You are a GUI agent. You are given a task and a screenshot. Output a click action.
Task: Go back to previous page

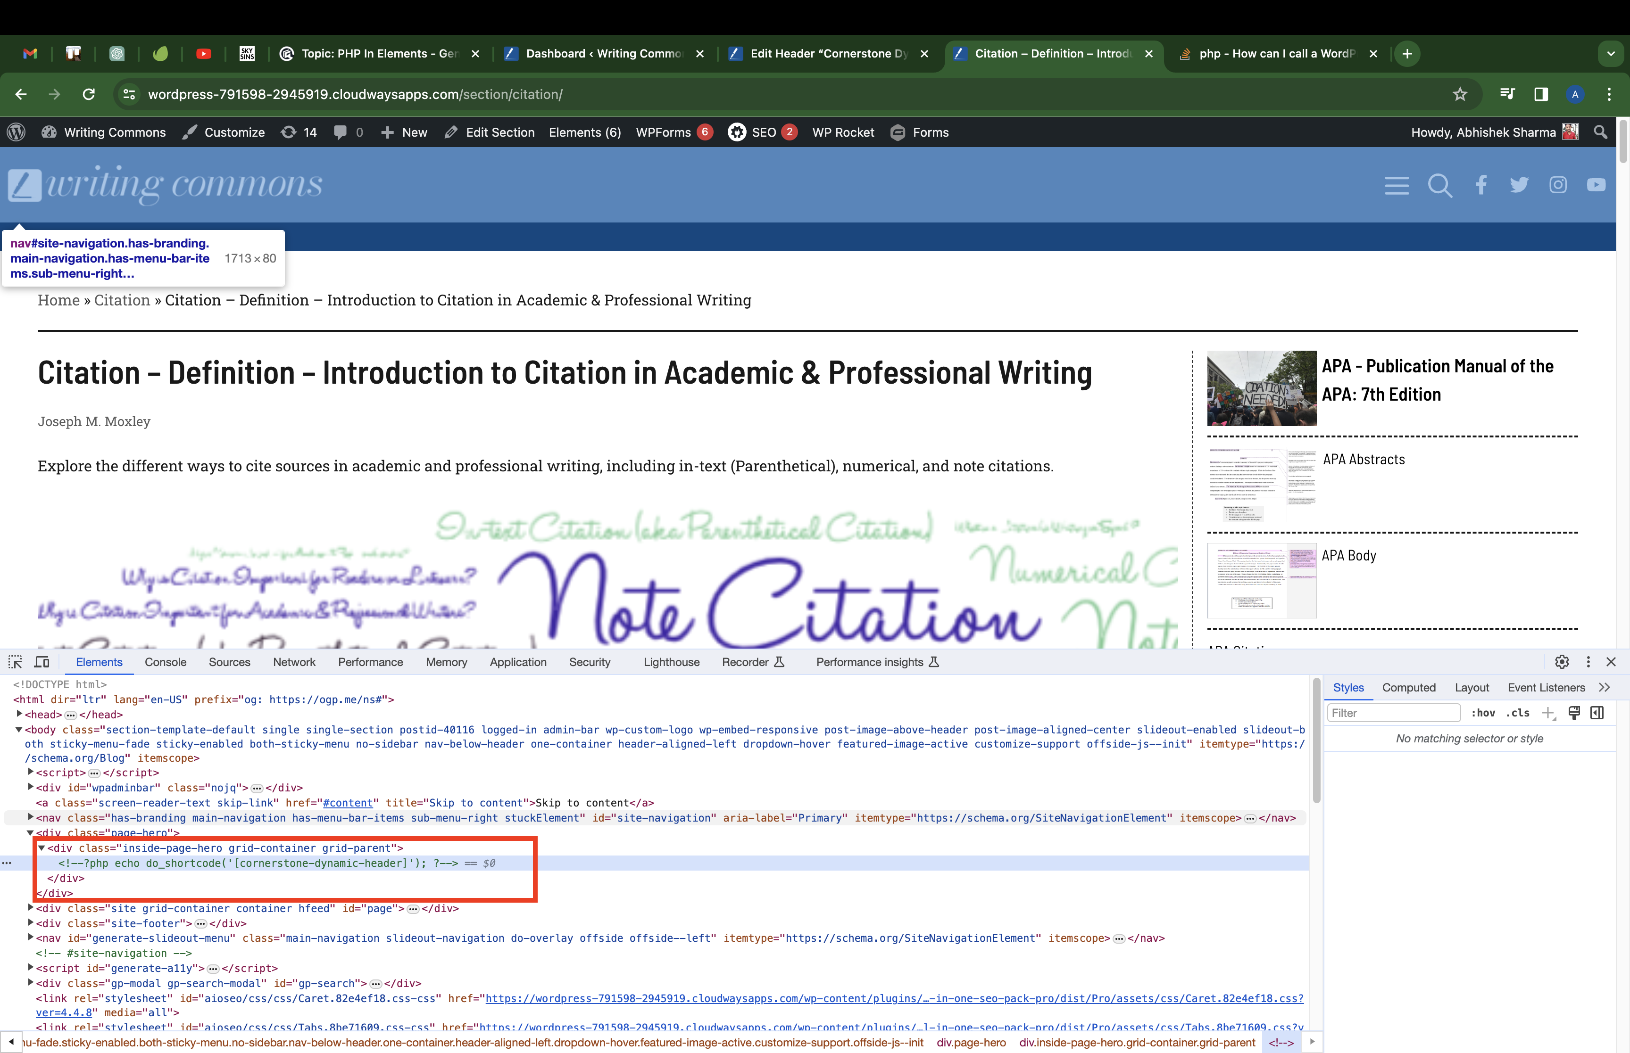click(x=21, y=94)
